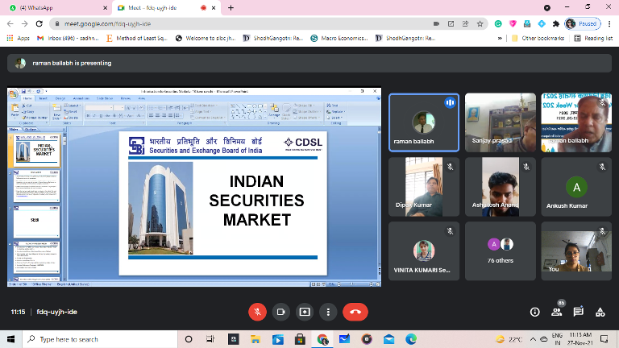Image resolution: width=619 pixels, height=348 pixels.
Task: Open the Windows Start menu
Action: point(10,339)
